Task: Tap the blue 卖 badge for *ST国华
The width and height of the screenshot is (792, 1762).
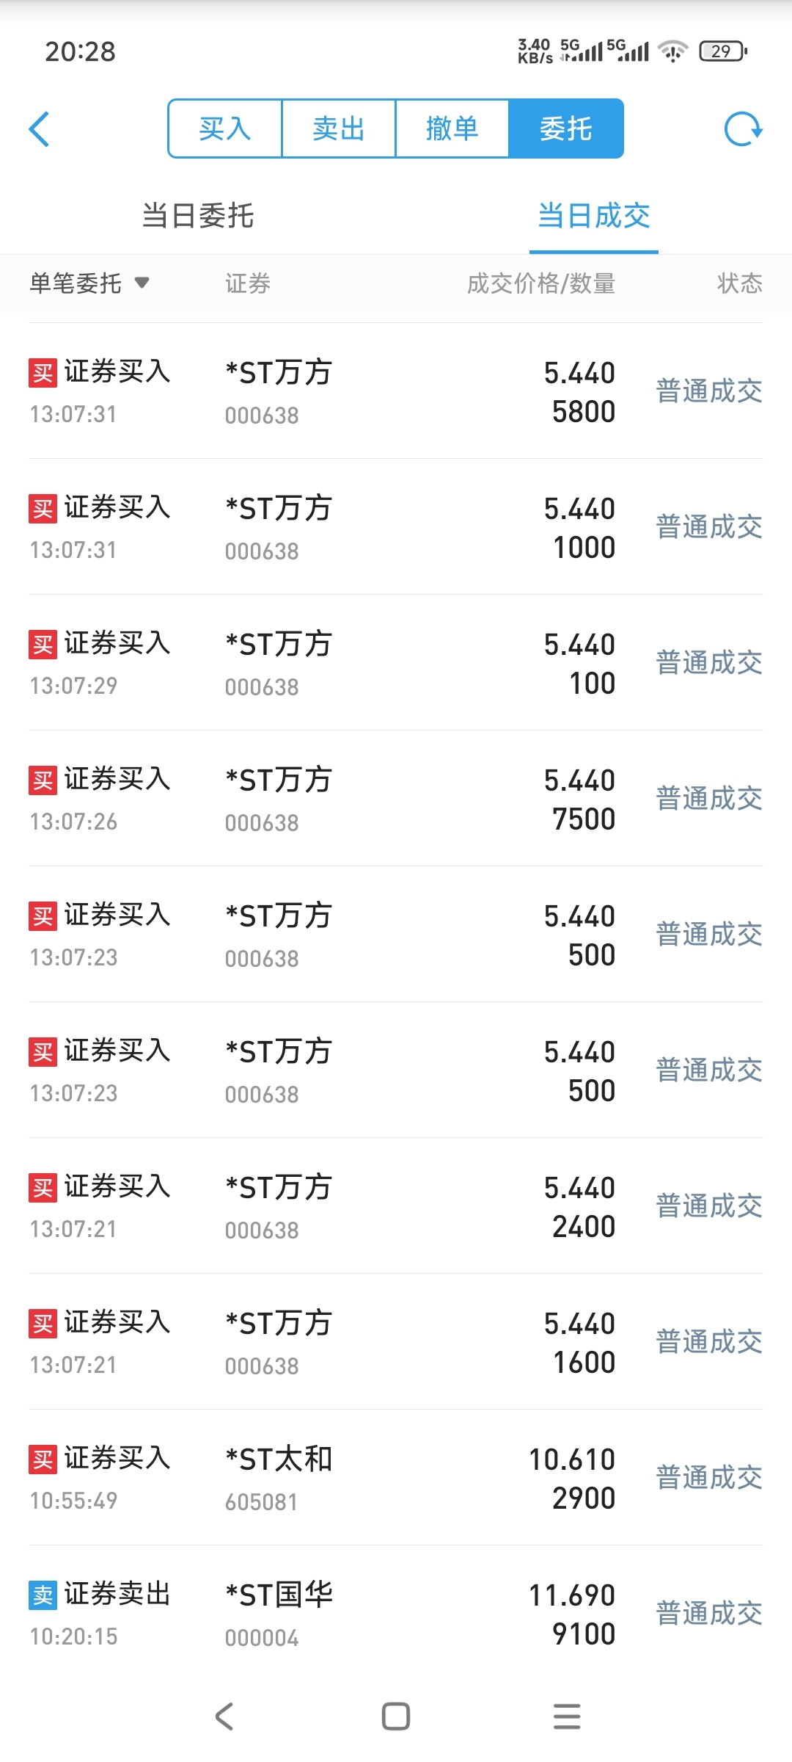Action: [x=43, y=1596]
